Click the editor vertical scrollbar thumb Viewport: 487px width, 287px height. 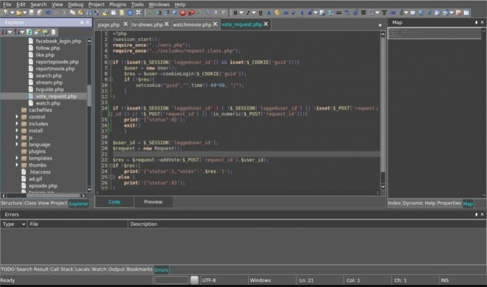(383, 104)
